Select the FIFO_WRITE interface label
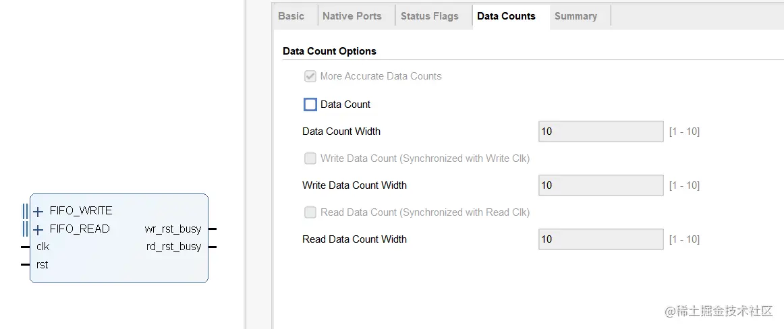Image resolution: width=784 pixels, height=329 pixels. pyautogui.click(x=81, y=211)
